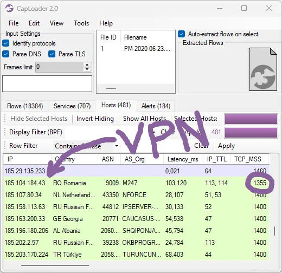Select host row 185.163.200.33
This screenshot has width=282, height=273.
click(x=136, y=219)
